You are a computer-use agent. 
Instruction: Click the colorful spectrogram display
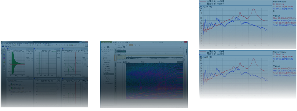tap(155, 81)
